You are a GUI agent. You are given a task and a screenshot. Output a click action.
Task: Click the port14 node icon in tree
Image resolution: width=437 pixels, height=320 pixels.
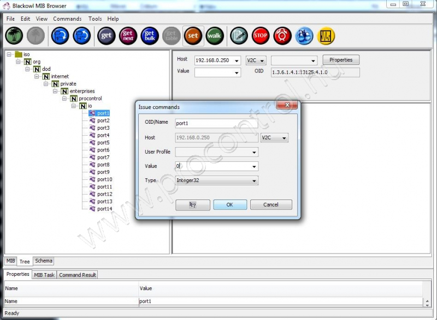(x=92, y=209)
